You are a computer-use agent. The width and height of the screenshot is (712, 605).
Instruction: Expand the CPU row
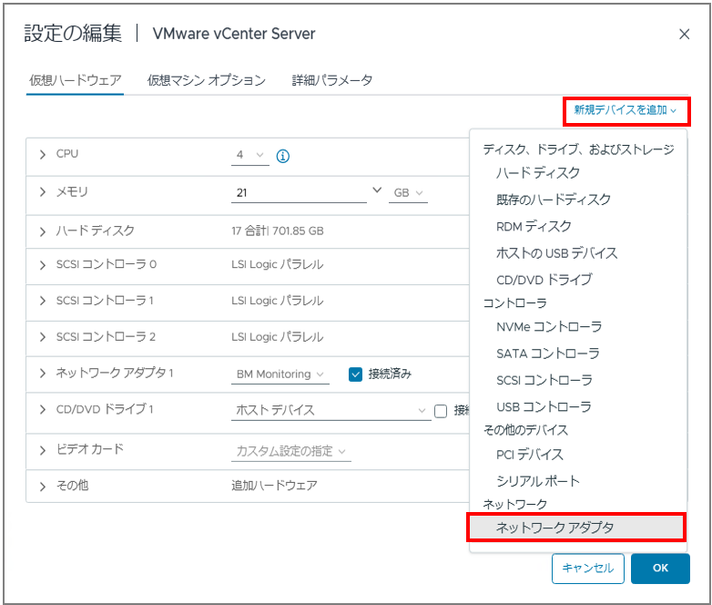pyautogui.click(x=43, y=155)
